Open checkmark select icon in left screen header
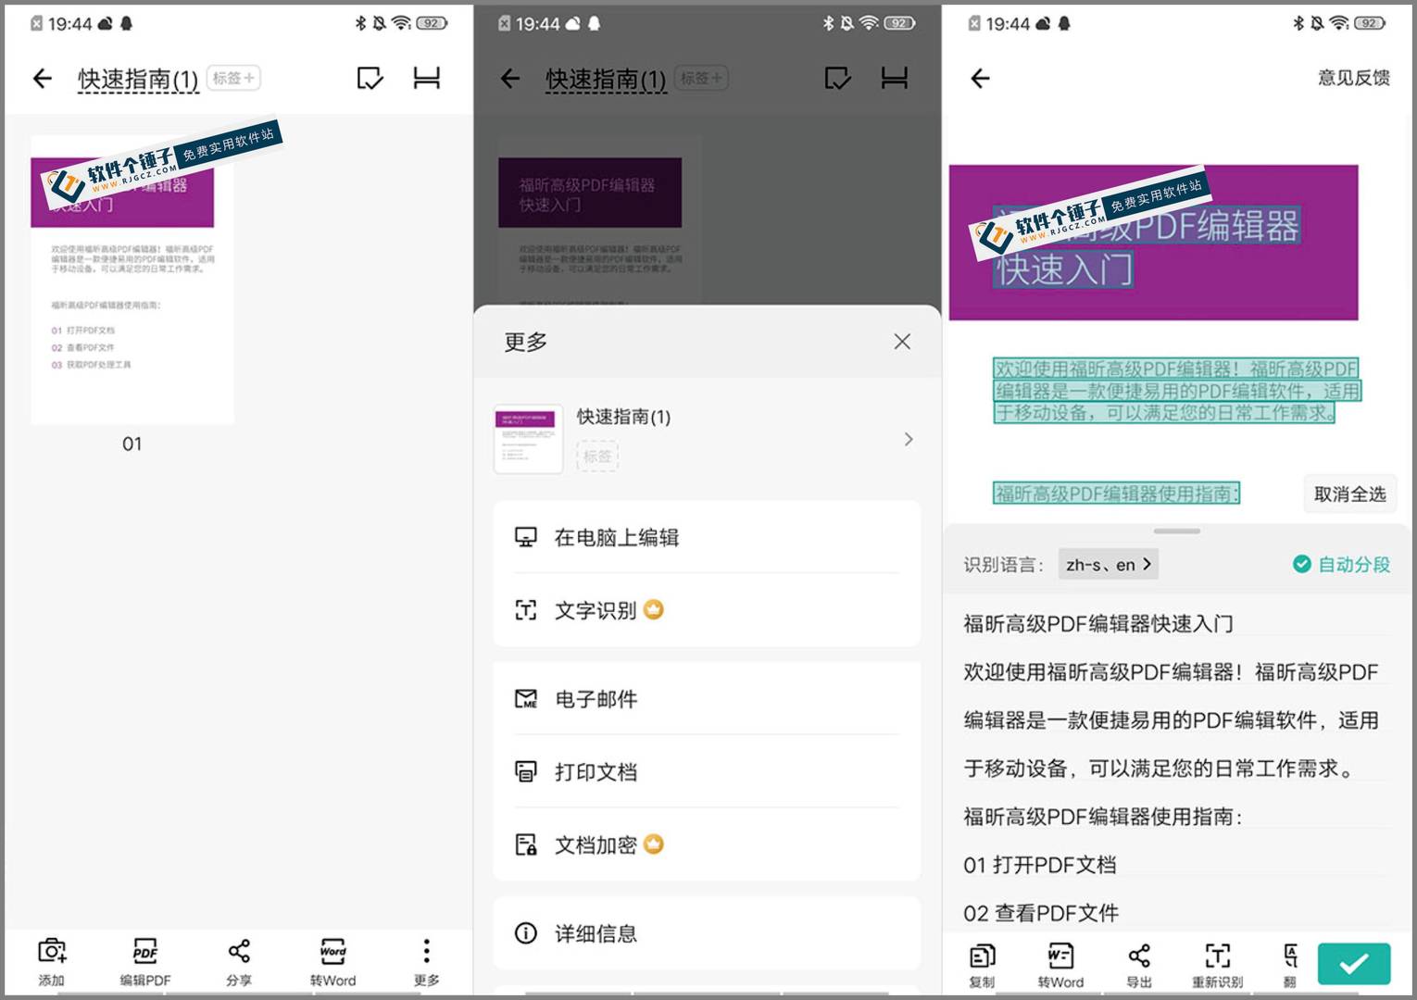The width and height of the screenshot is (1417, 1000). (370, 79)
